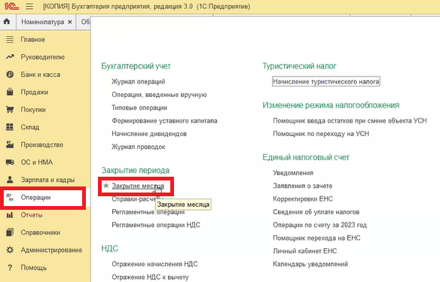This screenshot has width=440, height=282.
Task: Click the Главное section icon
Action: (x=10, y=40)
